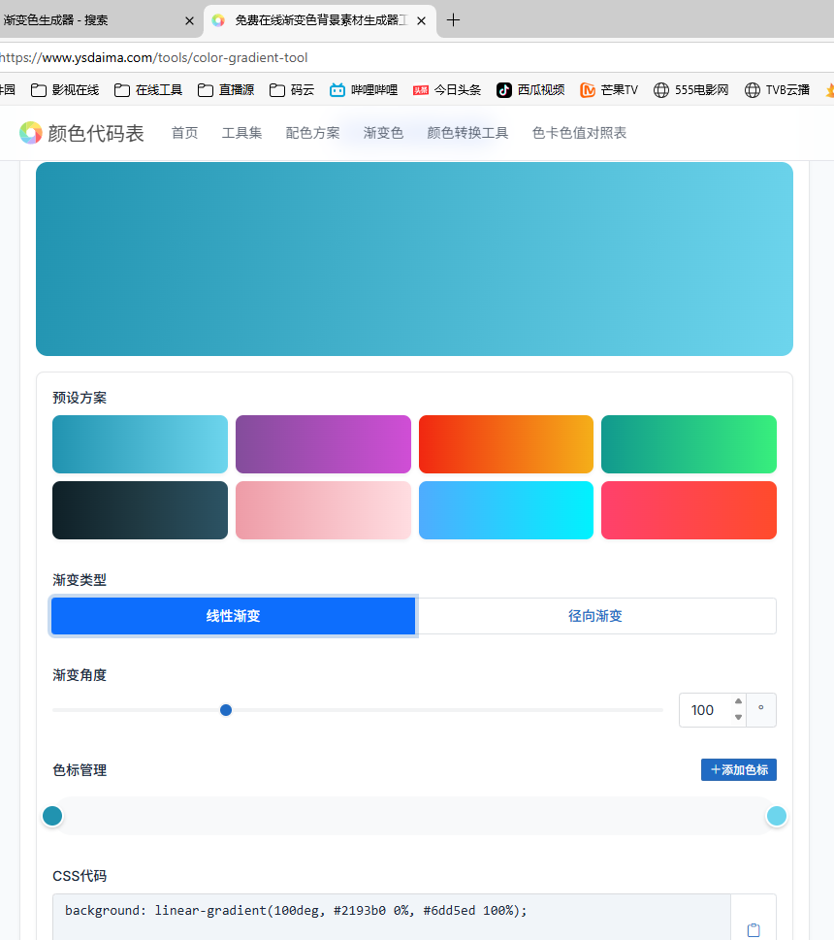The image size is (834, 940).
Task: Go to 色卡色值对照表 page
Action: pyautogui.click(x=579, y=133)
